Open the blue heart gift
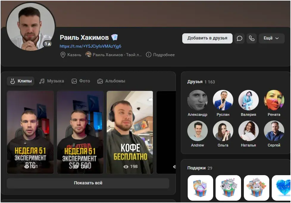 point(281,188)
